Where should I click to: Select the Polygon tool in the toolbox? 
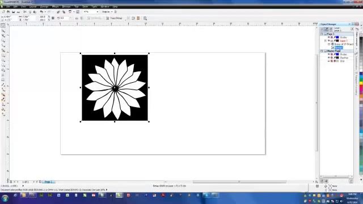tap(3, 66)
